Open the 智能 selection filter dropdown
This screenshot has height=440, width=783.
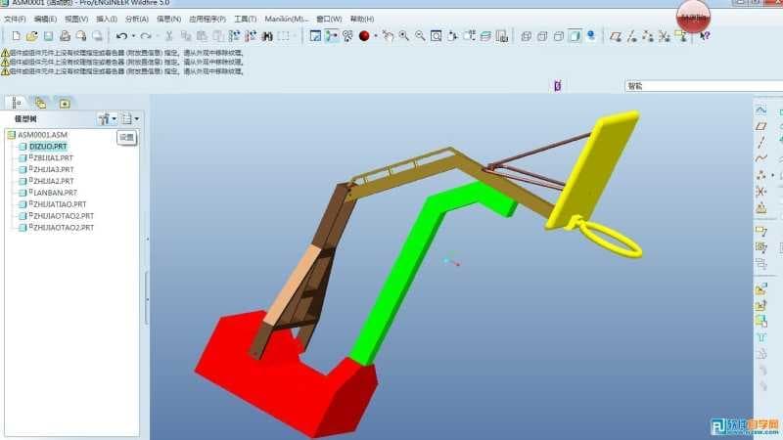704,86
